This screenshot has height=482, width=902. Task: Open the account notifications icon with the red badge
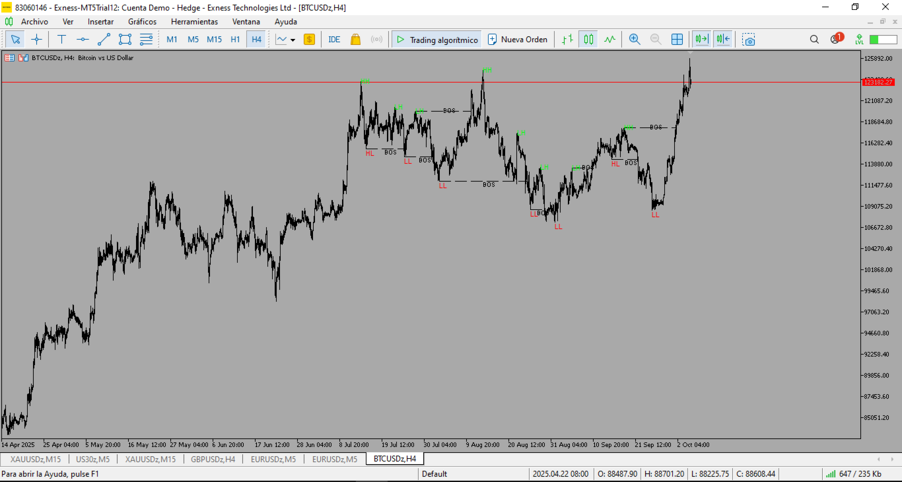point(836,39)
